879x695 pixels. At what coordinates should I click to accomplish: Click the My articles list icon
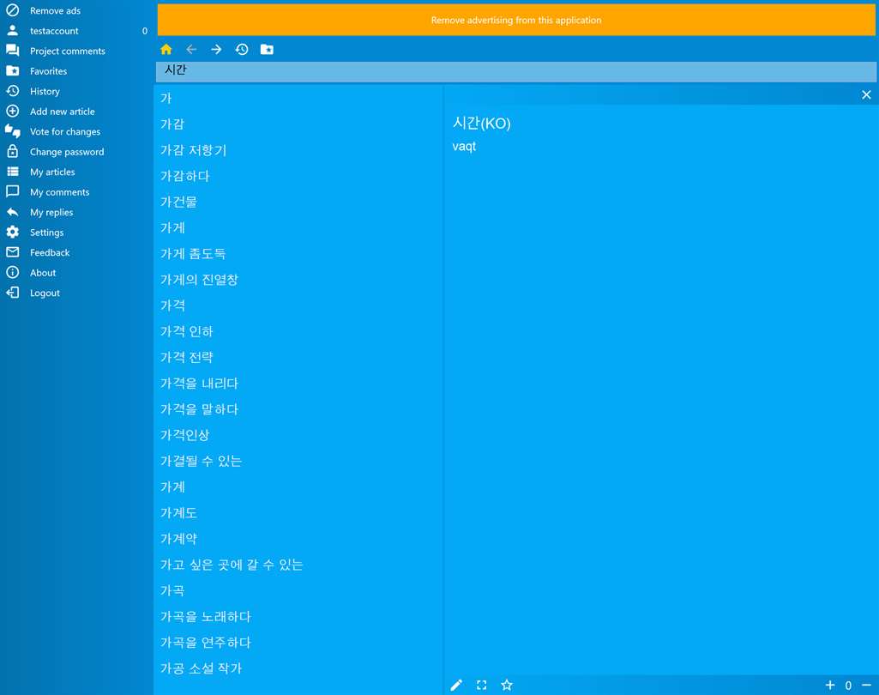coord(12,172)
